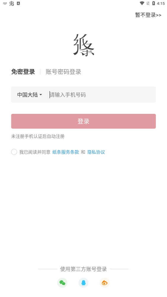Screen dimensions: 167x297
Task: Log in with the Weibo icon
Action: tap(105, 282)
